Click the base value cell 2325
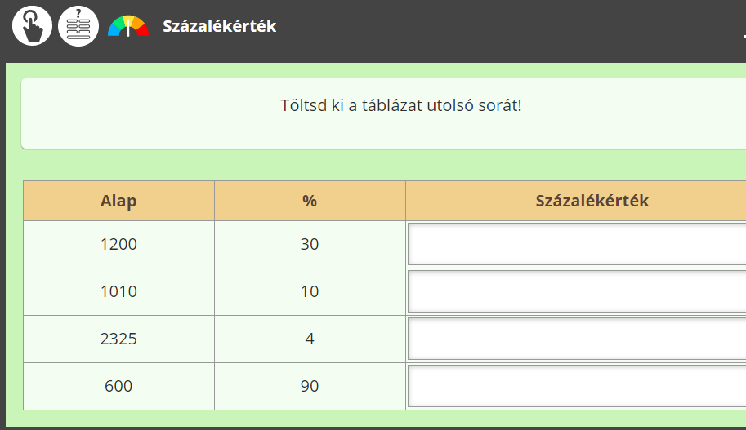The height and width of the screenshot is (430, 746). [118, 339]
